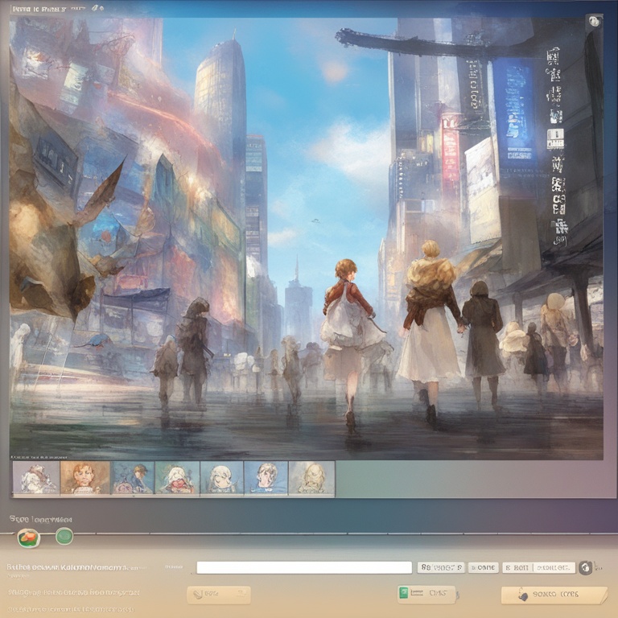The image size is (618, 618).
Task: Click the small icon beside the window title
Action: pyautogui.click(x=97, y=7)
